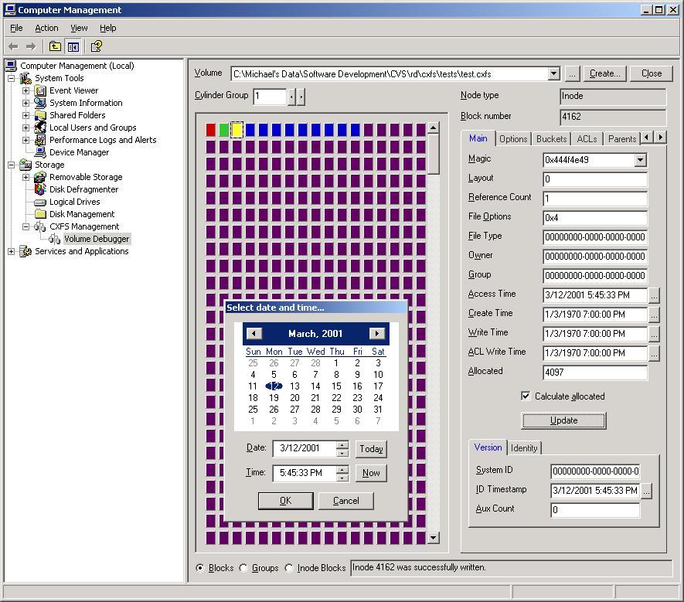Expand the Services and Applications node
Viewport: 684px width, 602px height.
(x=12, y=251)
